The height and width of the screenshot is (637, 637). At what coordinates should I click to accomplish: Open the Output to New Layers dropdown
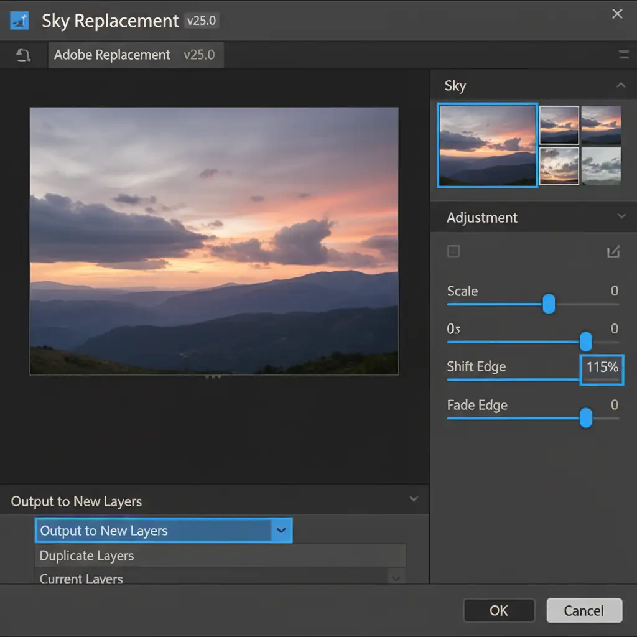(x=281, y=531)
